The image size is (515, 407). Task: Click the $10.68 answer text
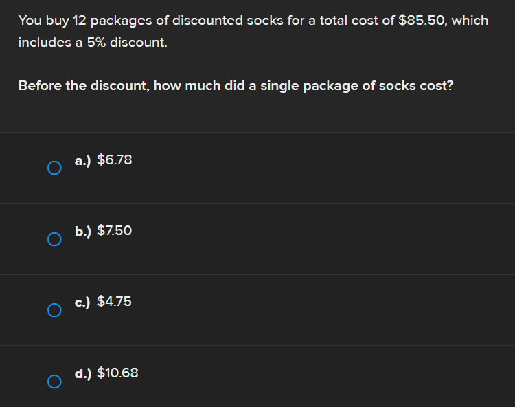(x=117, y=373)
